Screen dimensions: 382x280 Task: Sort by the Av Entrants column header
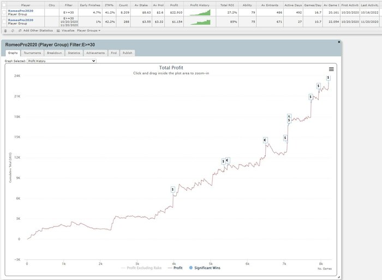(x=270, y=5)
